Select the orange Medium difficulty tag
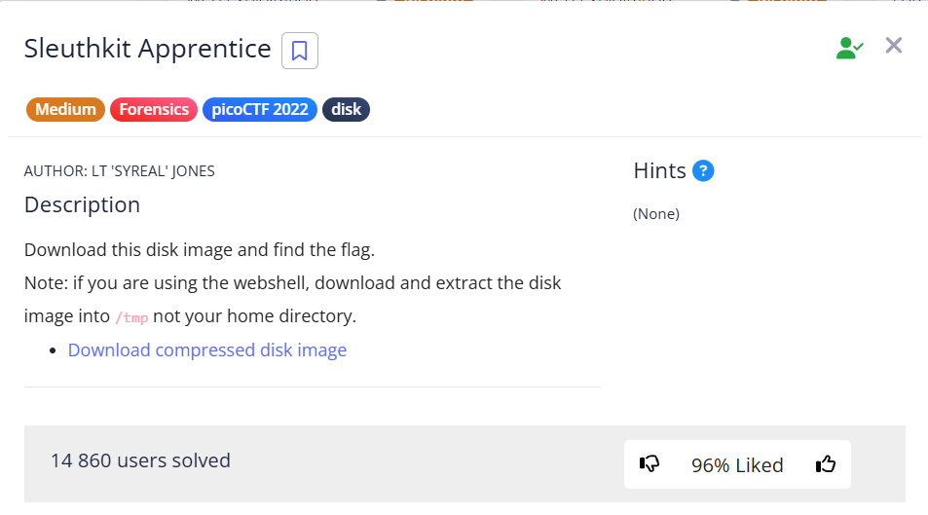The height and width of the screenshot is (515, 928). [x=66, y=109]
